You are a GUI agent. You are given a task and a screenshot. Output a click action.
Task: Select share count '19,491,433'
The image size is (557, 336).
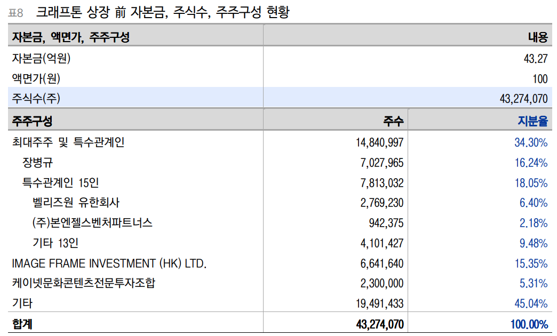click(380, 304)
